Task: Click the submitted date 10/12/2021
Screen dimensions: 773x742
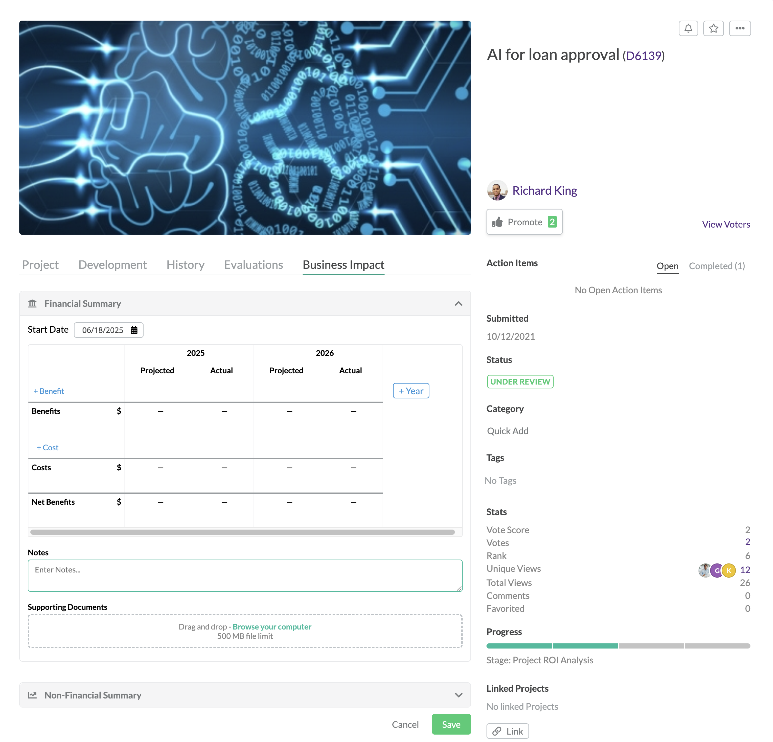Action: click(x=510, y=337)
